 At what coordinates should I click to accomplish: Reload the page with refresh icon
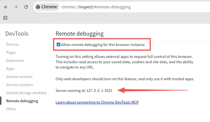pos(26,7)
